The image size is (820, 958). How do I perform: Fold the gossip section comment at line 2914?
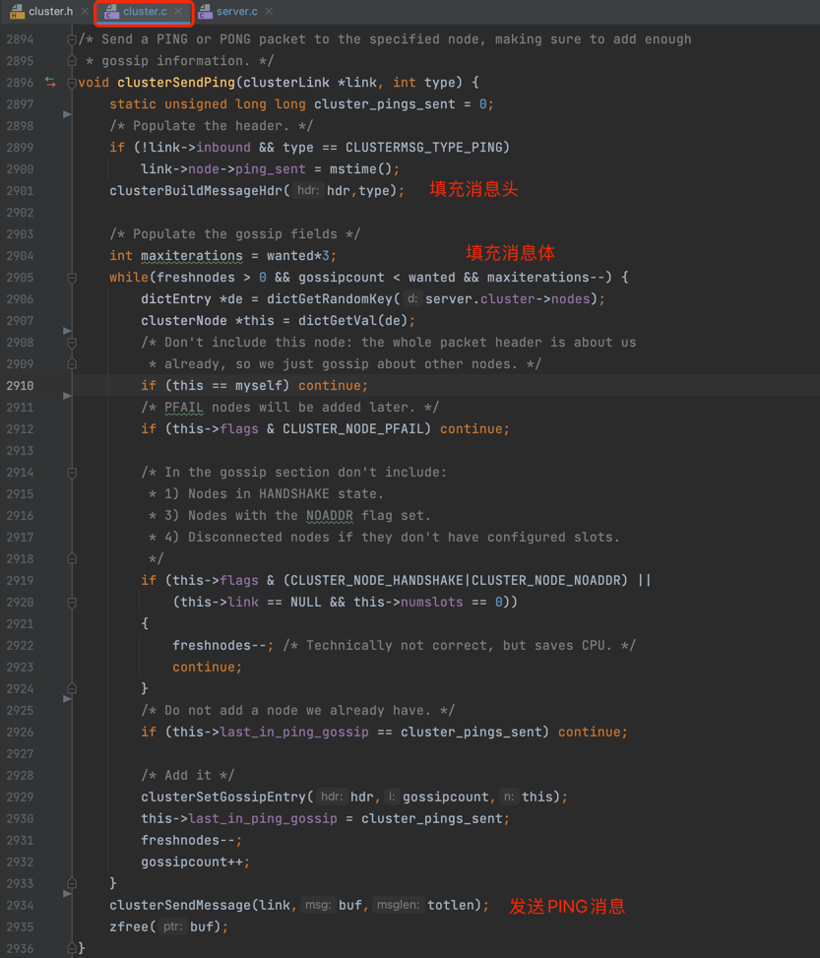tap(72, 473)
